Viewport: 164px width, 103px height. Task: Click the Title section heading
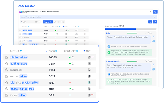tap(108, 33)
